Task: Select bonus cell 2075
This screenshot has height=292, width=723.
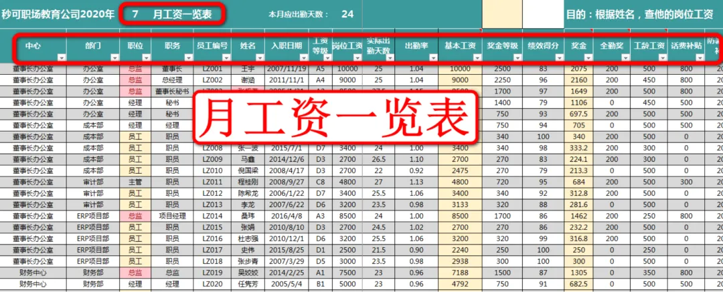Action: click(578, 69)
